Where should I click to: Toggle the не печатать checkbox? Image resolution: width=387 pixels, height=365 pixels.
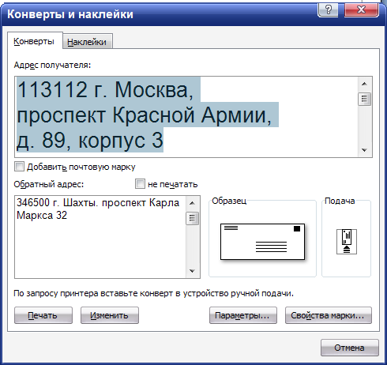140,184
